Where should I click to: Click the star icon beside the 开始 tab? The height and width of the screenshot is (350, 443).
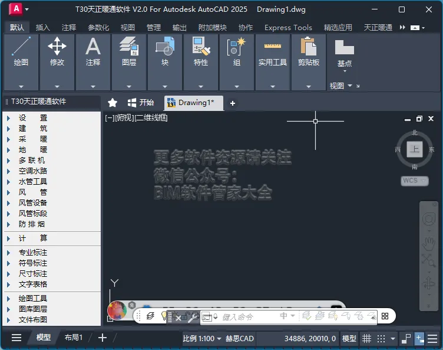pos(113,103)
